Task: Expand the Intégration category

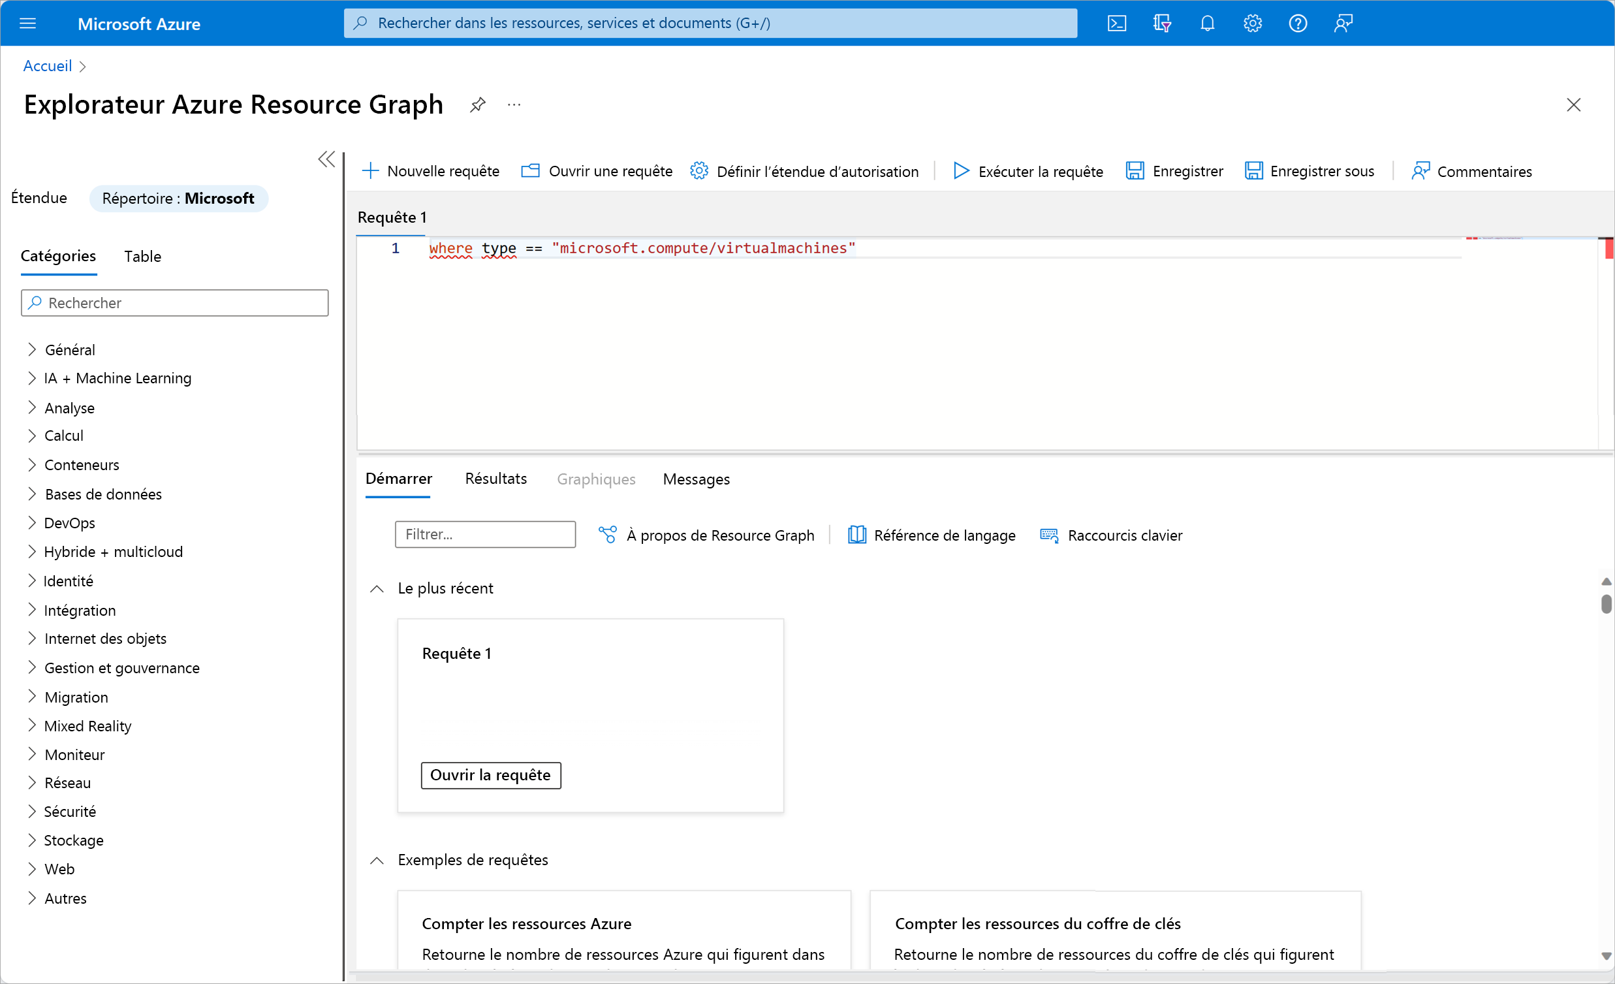Action: point(32,611)
